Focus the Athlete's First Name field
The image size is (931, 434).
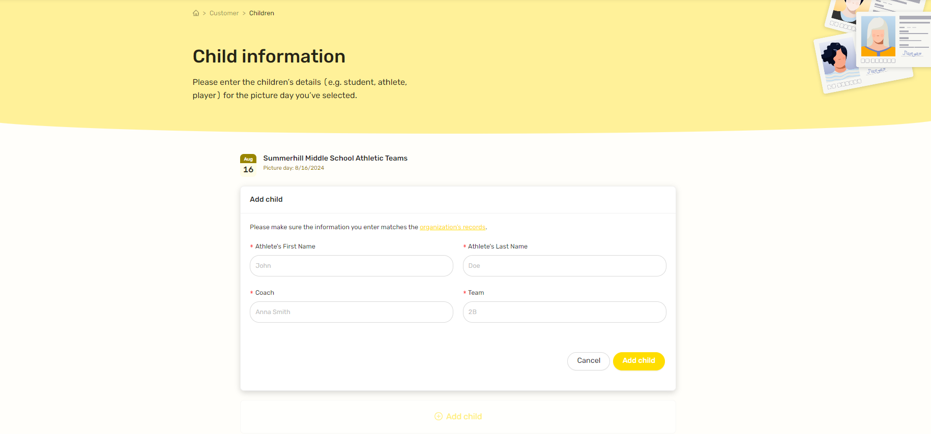coord(352,266)
